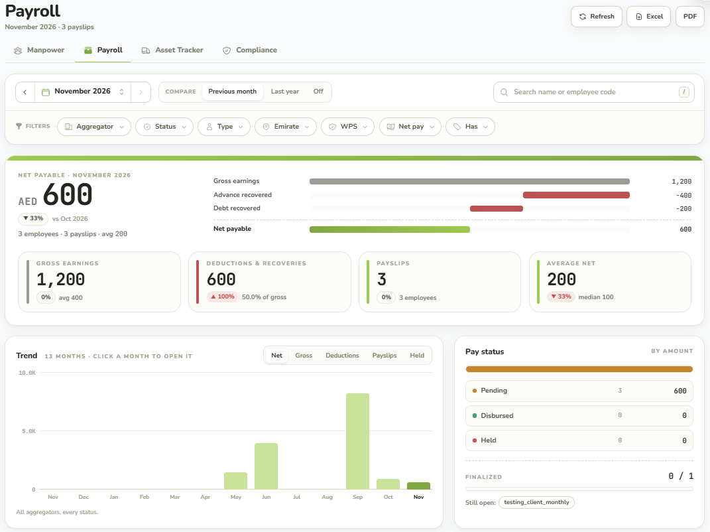Image resolution: width=710 pixels, height=532 pixels.
Task: Click the location pin icon in Emirate filter
Action: tap(266, 127)
